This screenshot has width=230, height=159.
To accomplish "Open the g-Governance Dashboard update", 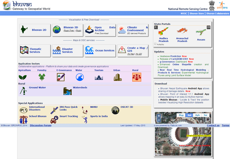I will tap(173, 62).
